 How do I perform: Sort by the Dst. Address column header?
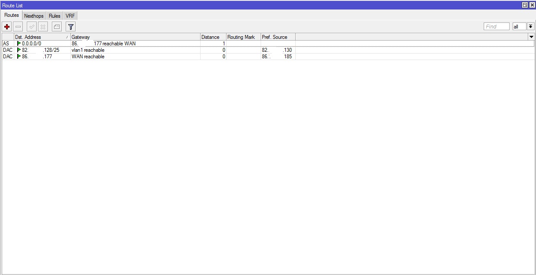(x=42, y=37)
